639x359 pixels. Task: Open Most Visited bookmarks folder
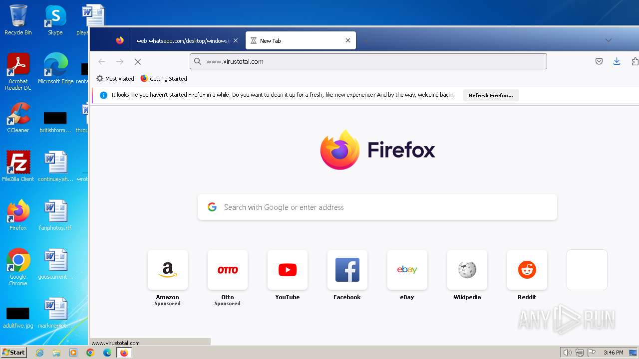[x=115, y=79]
